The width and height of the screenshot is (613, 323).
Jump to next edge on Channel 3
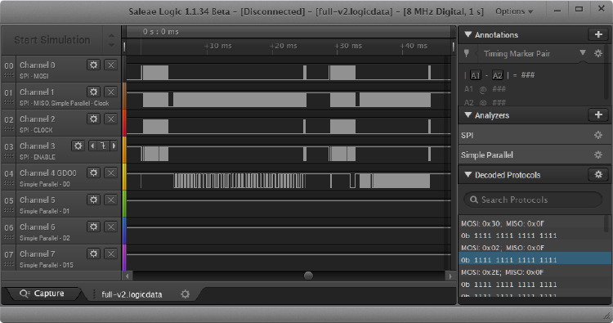[x=114, y=146]
